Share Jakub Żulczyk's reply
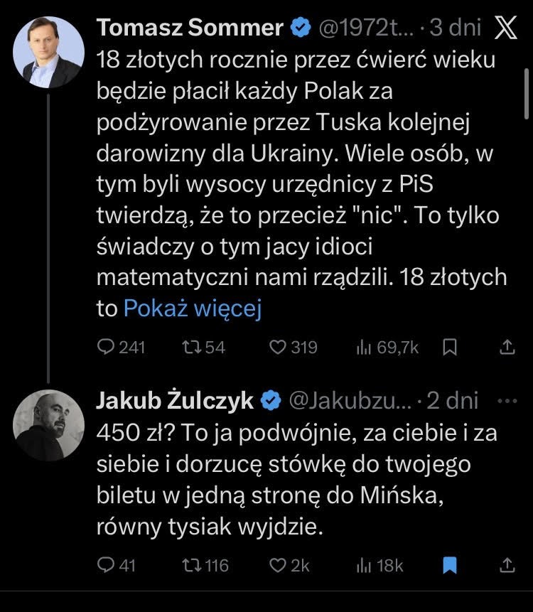Screen dimensions: 533x612 click(507, 565)
